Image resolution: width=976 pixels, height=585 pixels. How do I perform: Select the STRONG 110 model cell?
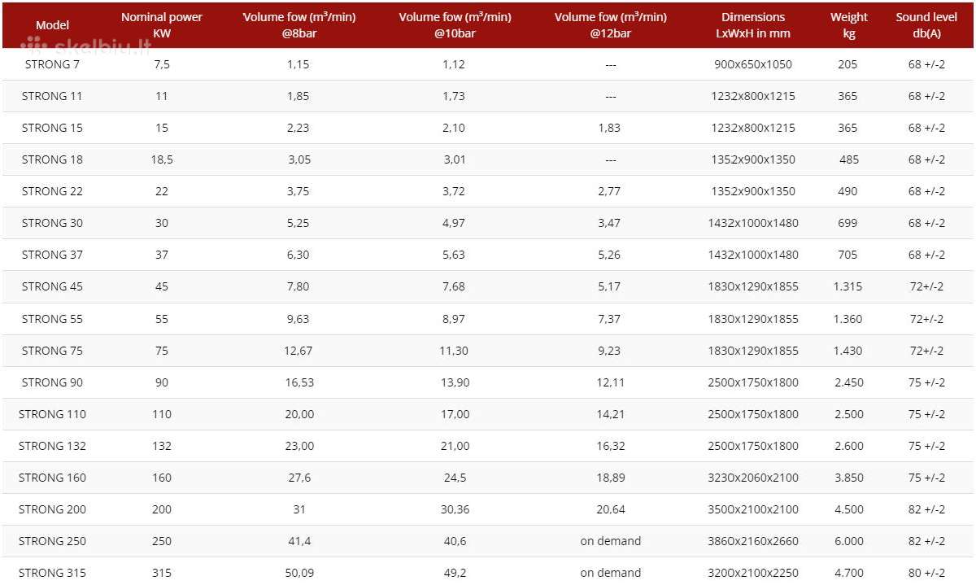52,414
